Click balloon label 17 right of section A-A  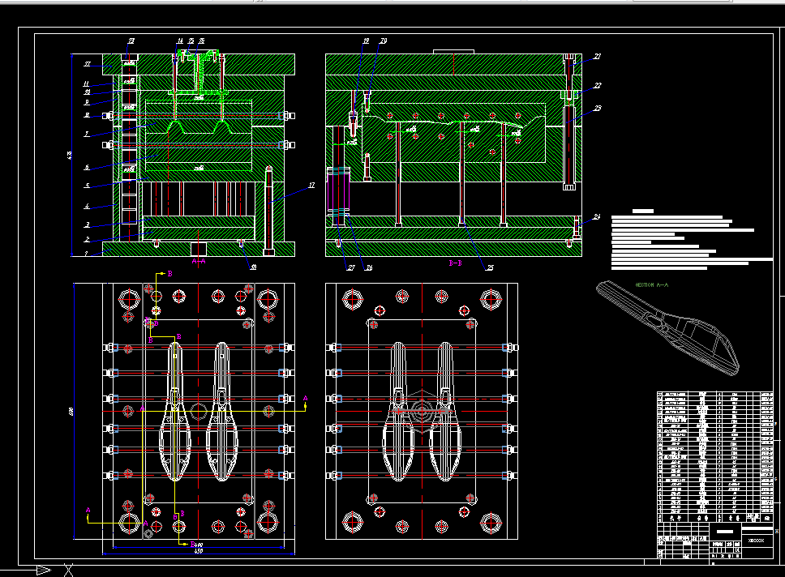point(311,185)
